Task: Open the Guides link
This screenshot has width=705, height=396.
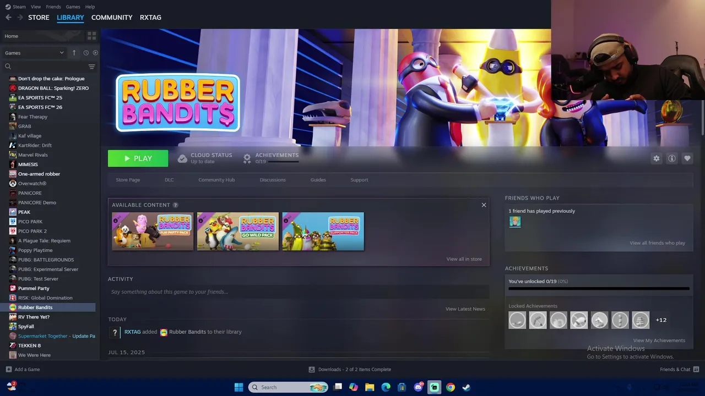Action: click(318, 180)
